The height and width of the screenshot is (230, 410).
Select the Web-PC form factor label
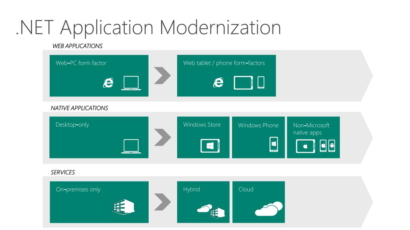[81, 63]
